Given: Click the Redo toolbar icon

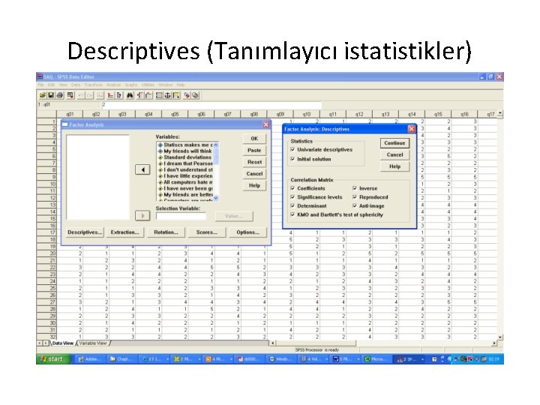Looking at the screenshot, I should tap(89, 95).
